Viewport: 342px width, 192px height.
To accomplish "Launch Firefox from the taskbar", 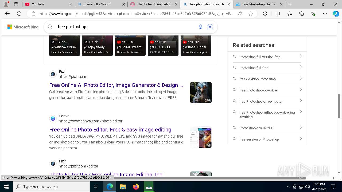I will coord(136,187).
